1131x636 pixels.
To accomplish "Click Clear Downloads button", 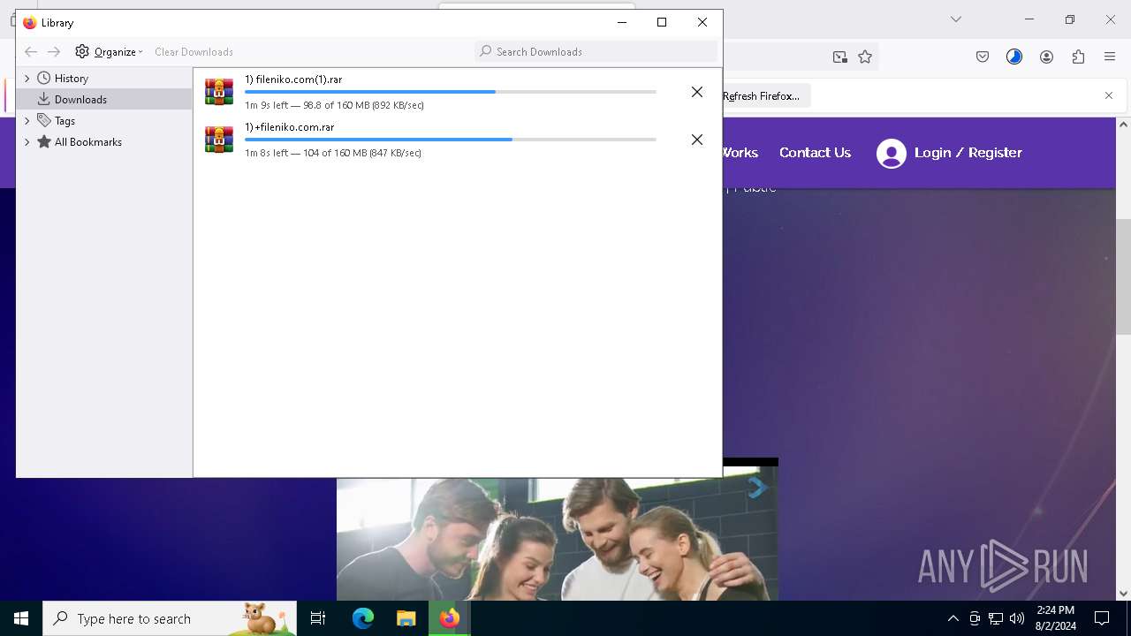I will coord(194,52).
